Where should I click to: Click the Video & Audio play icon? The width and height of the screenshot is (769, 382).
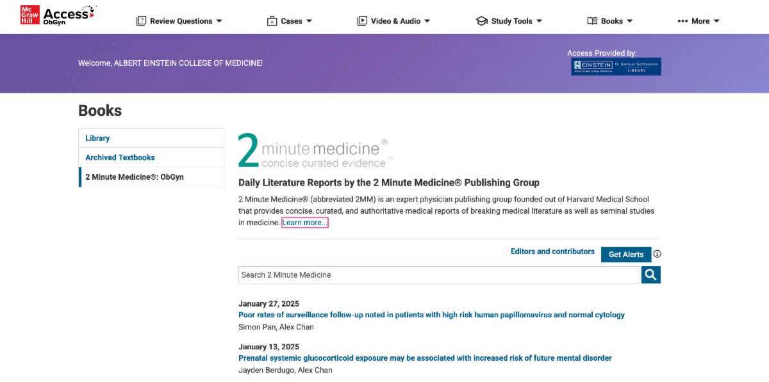(362, 21)
